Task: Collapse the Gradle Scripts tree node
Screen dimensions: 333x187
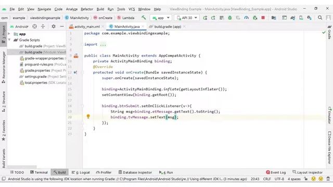Action: [9, 40]
